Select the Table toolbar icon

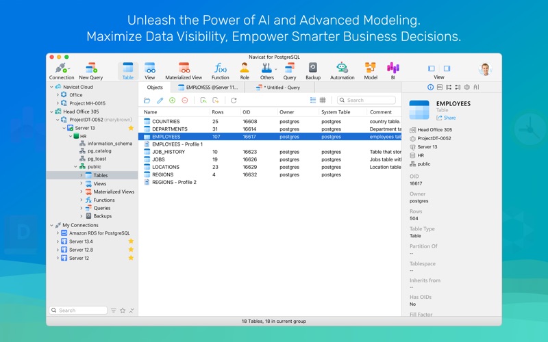128,71
